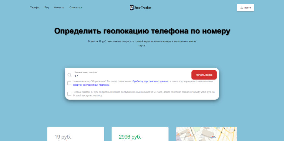Select Отписаться in the top navigation

pos(76,7)
